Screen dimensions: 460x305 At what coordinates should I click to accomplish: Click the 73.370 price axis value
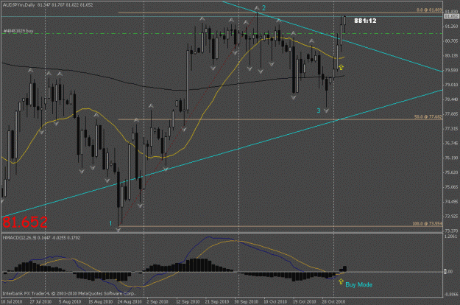(452, 231)
